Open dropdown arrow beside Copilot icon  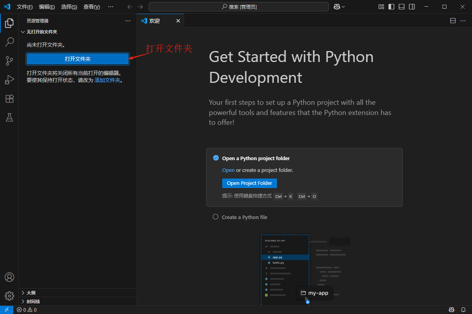(343, 7)
